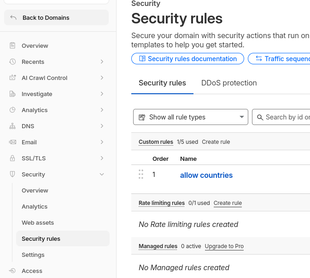Click Create rule for Rate limiting rules
The width and height of the screenshot is (310, 278).
tap(228, 203)
